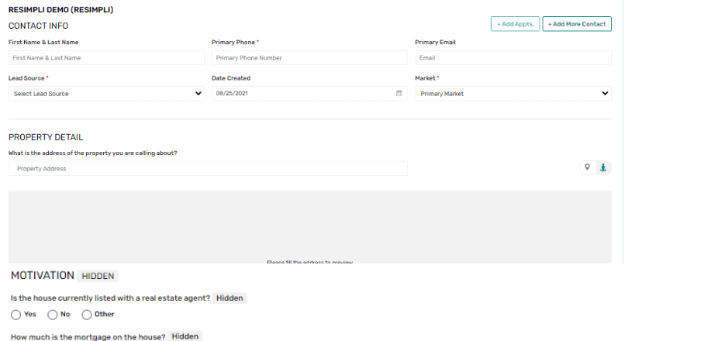721x341 pixels.
Task: Click the MOTIVATION heading text
Action: click(43, 275)
